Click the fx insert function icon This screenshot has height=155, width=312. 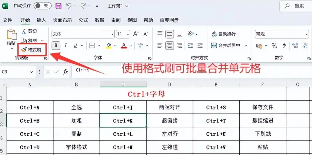tap(65, 72)
